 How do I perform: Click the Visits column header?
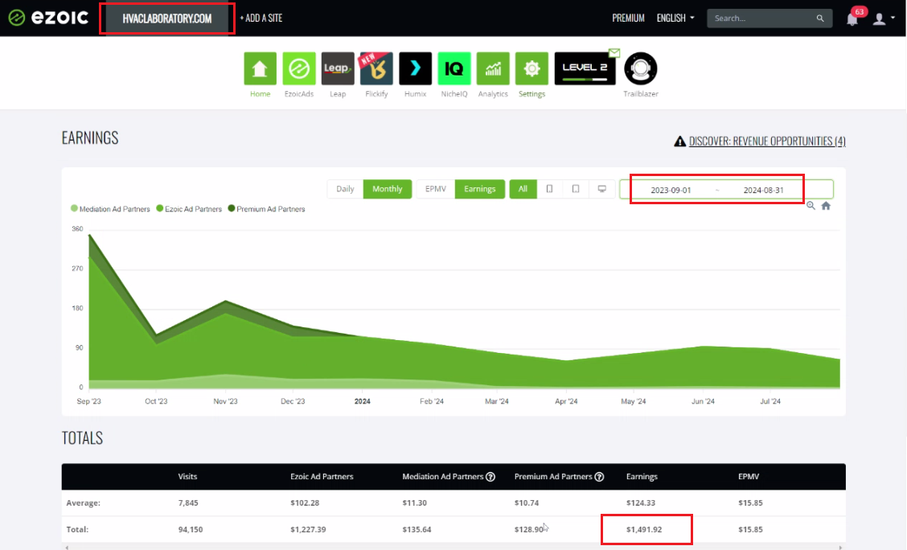tap(187, 477)
